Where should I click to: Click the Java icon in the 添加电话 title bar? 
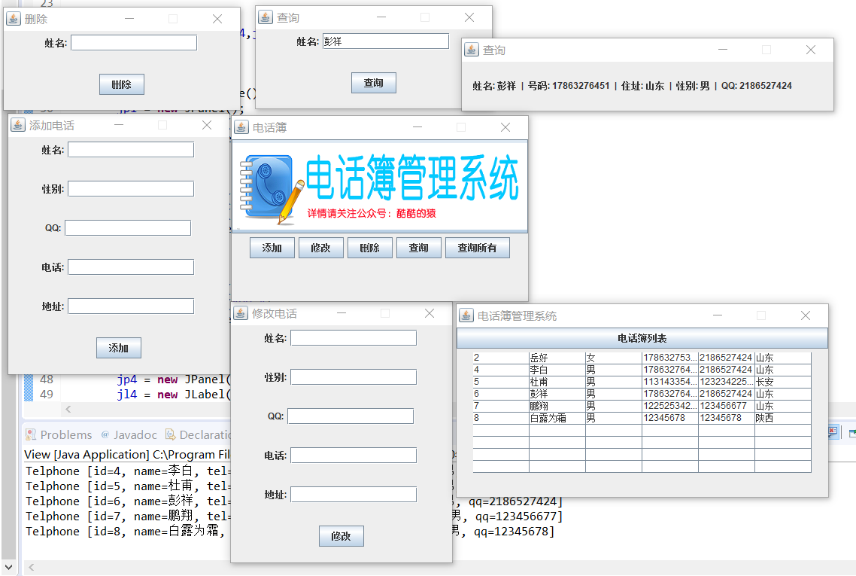tap(17, 125)
